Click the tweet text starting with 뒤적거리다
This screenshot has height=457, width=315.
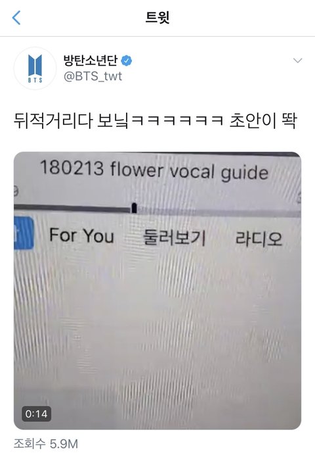156,121
